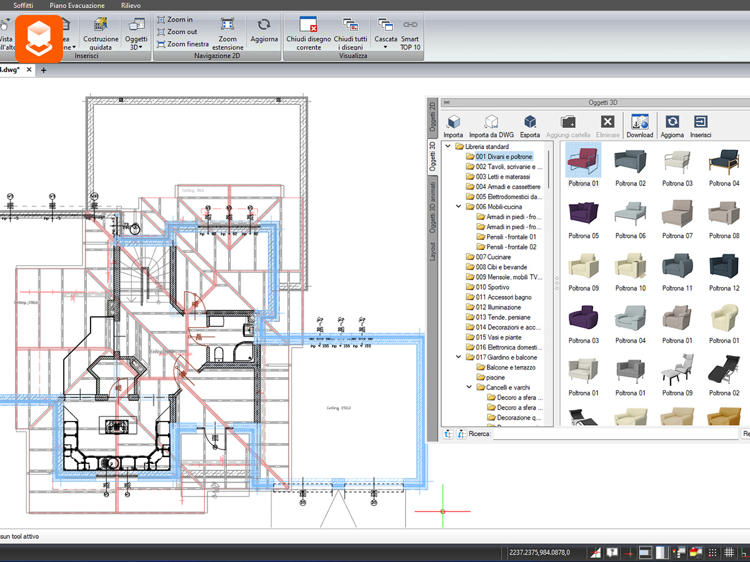The width and height of the screenshot is (750, 562).
Task: Collapse the 006 Mobili-cucina folder
Action: click(x=459, y=207)
